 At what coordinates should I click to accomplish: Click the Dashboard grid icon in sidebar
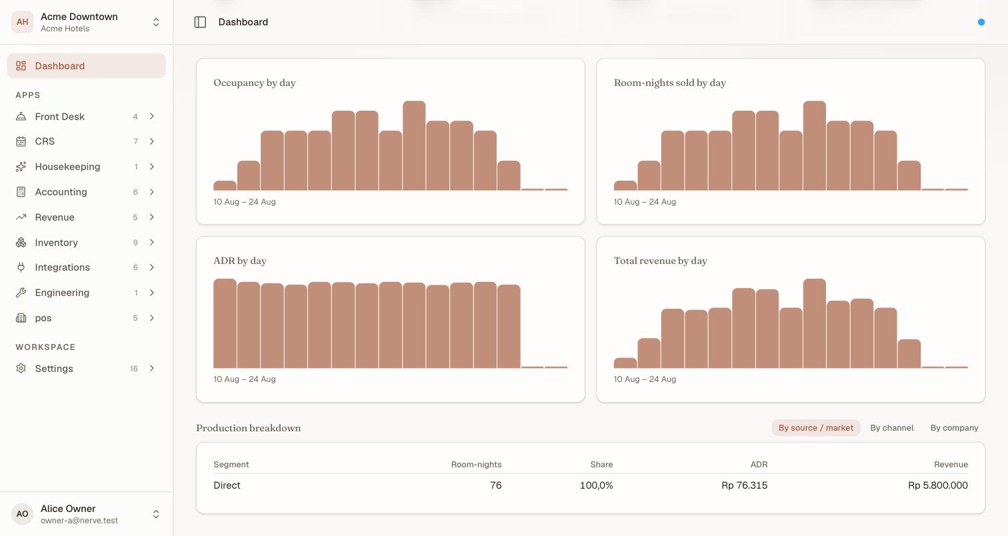[x=21, y=66]
